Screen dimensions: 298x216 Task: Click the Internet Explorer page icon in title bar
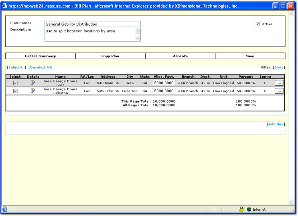coord(4,6)
